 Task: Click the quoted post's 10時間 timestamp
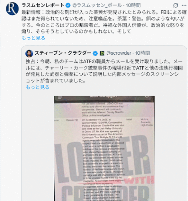click(142, 53)
